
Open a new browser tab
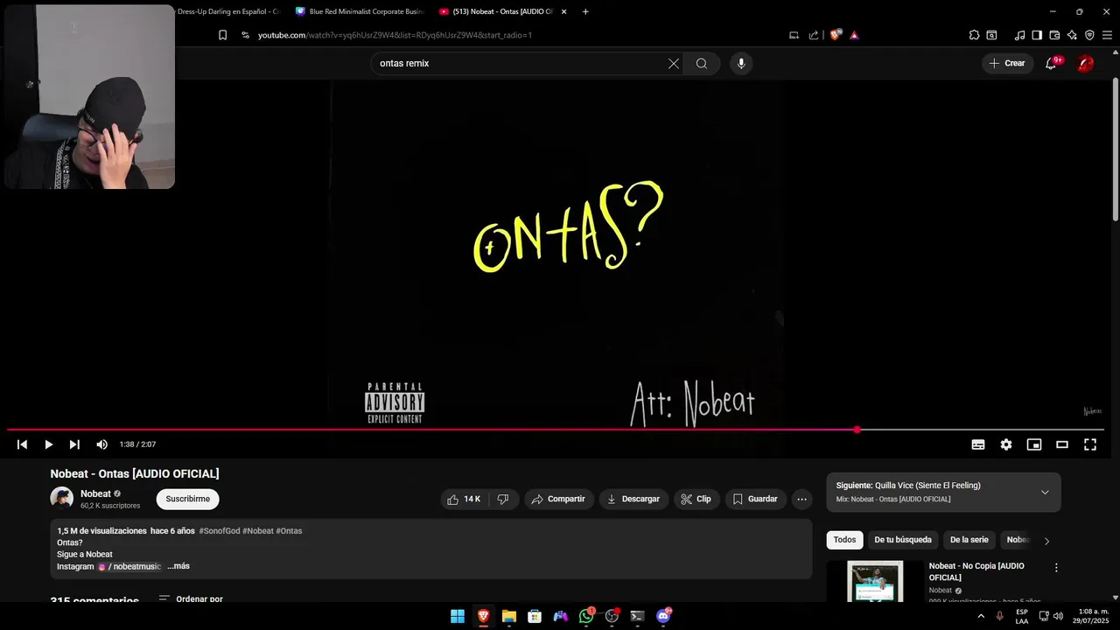(585, 11)
